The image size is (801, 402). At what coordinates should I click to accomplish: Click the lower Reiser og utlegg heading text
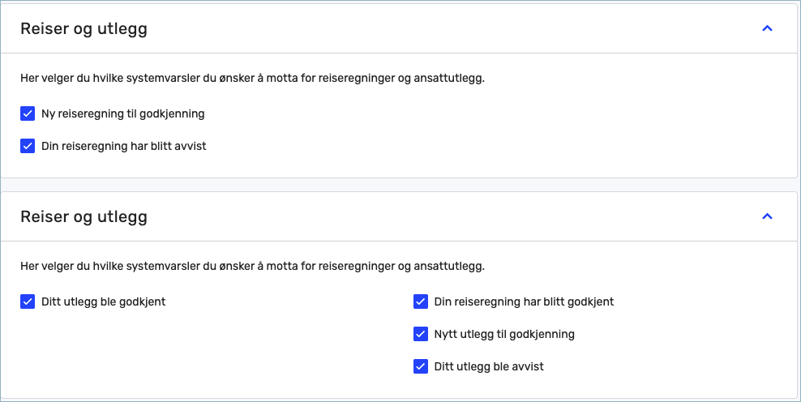[x=84, y=216]
